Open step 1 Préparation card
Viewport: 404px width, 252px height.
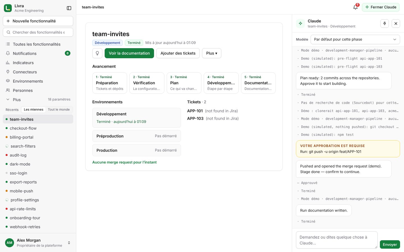coord(110,83)
